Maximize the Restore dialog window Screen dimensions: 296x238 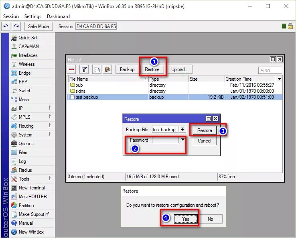(x=209, y=119)
